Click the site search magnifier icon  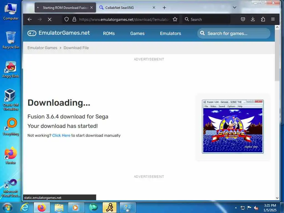202,33
